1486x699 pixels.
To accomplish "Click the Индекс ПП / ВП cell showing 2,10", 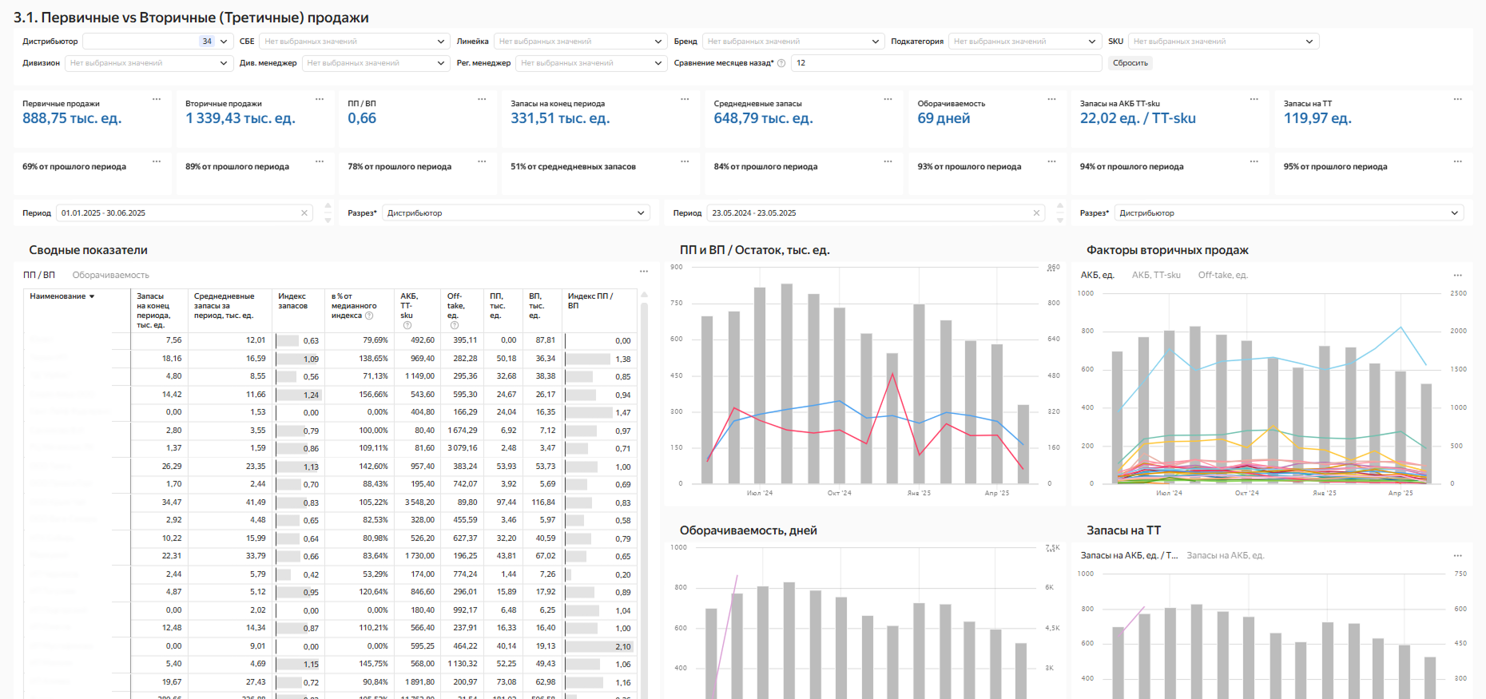I will [600, 647].
